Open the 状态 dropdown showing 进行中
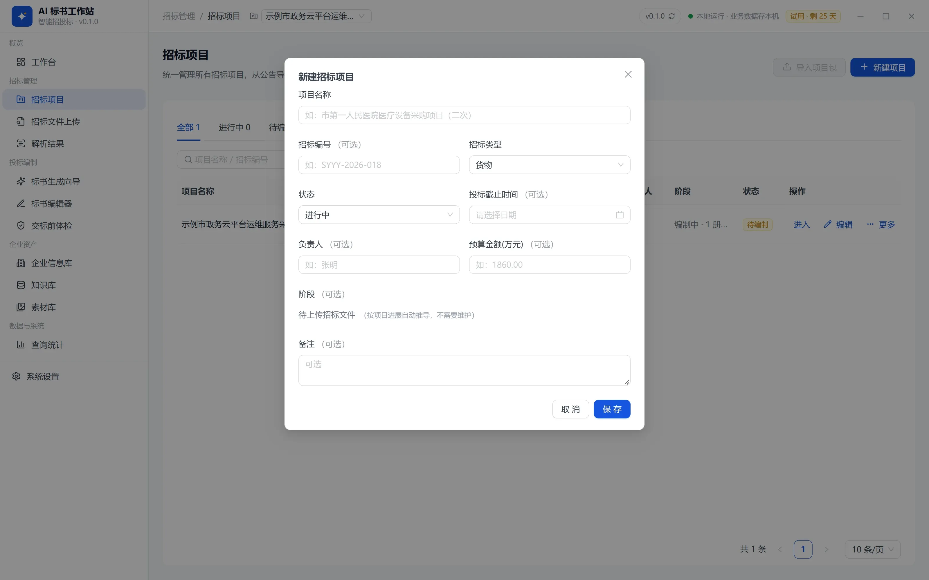929x580 pixels. tap(379, 215)
